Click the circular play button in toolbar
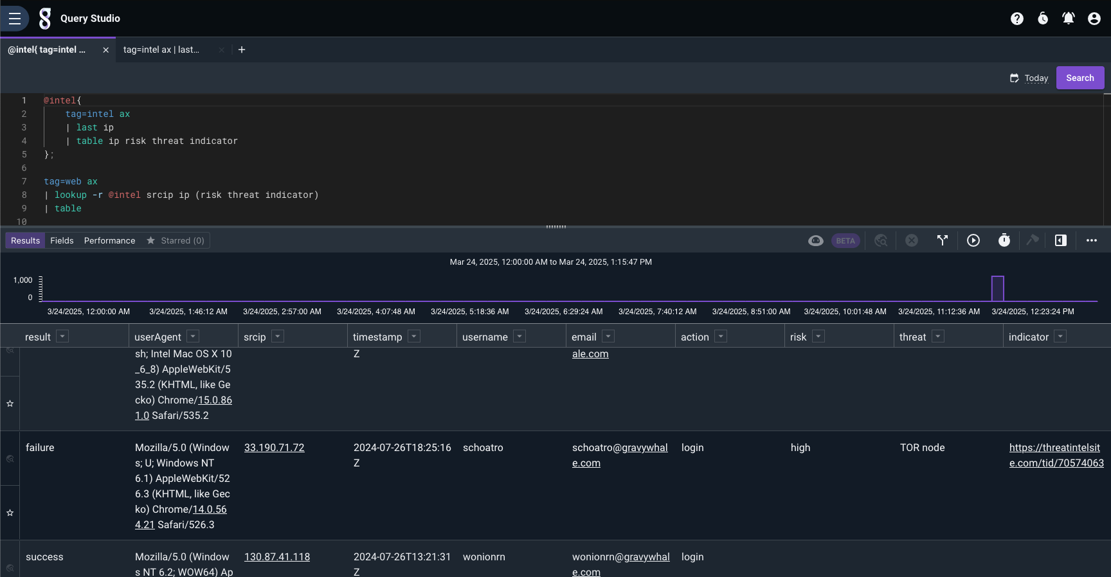 (973, 240)
